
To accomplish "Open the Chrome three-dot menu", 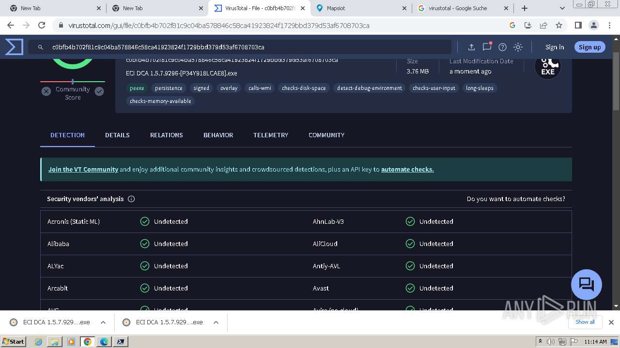I will point(609,25).
